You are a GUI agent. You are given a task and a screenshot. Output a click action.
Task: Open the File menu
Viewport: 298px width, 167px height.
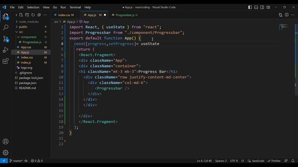point(12,7)
